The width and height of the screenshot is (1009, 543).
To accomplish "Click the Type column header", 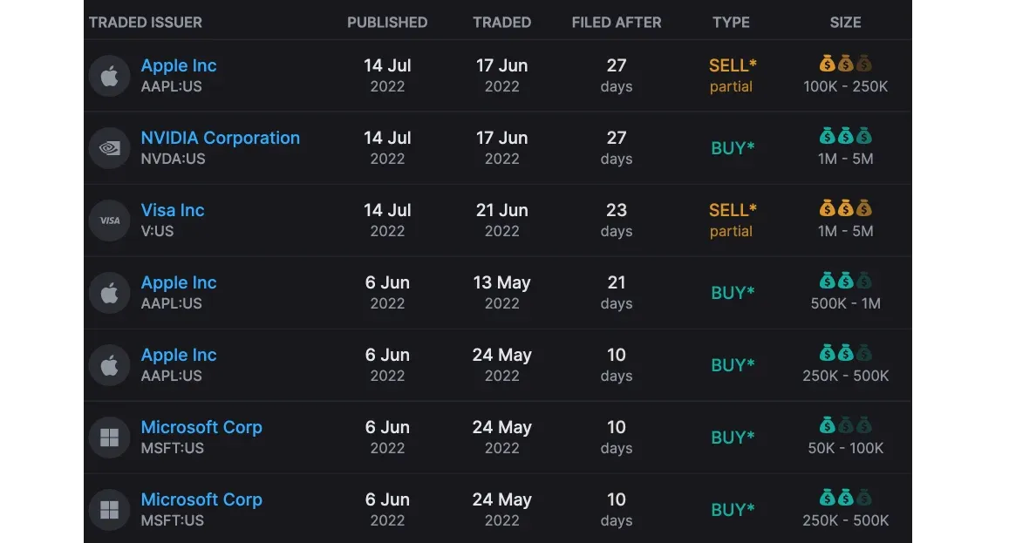I will [731, 23].
